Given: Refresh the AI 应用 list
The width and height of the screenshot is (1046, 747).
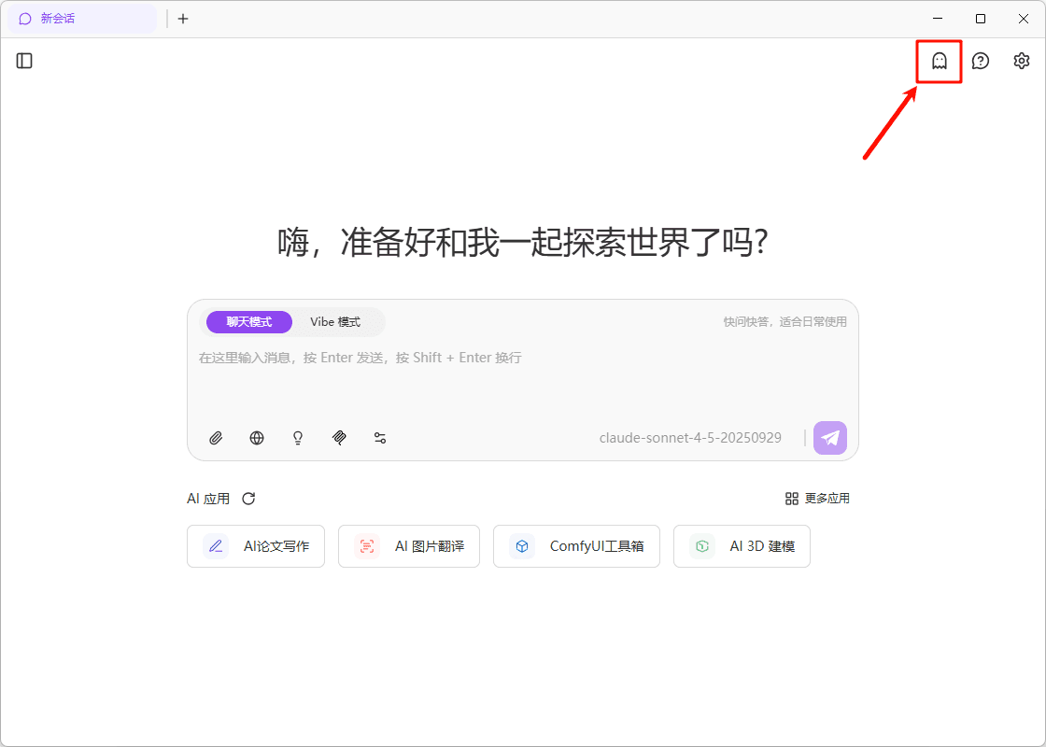Looking at the screenshot, I should tap(248, 499).
